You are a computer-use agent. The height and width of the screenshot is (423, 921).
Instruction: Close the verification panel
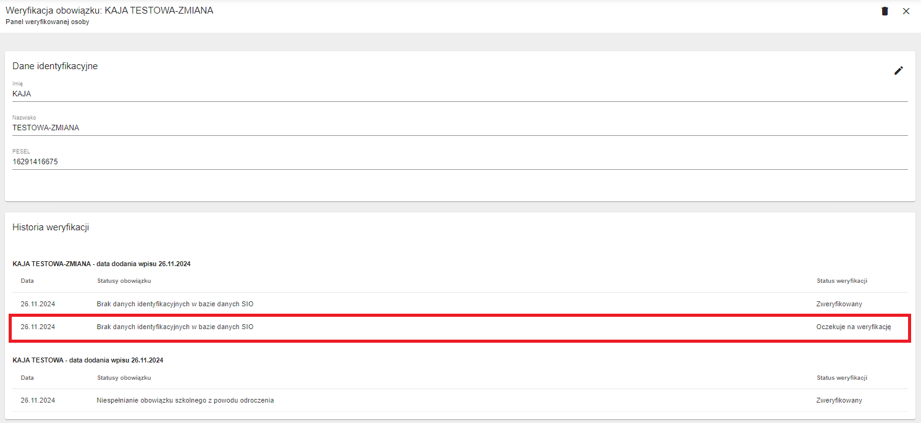(906, 11)
